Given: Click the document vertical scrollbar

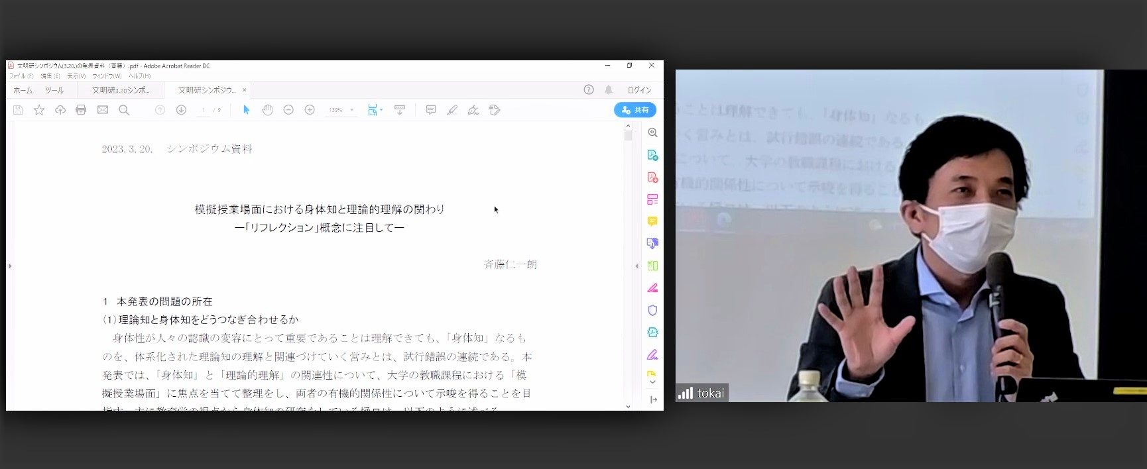Looking at the screenshot, I should (628, 265).
